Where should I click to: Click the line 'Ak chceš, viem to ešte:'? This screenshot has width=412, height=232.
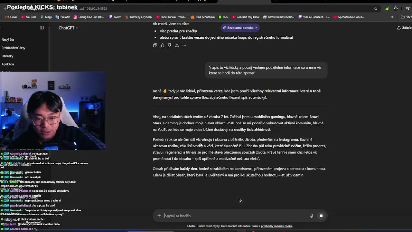click(171, 24)
